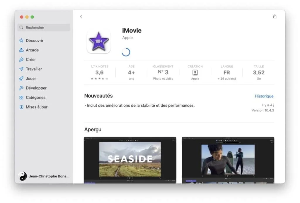Click the search magnifier icon

(x=21, y=27)
